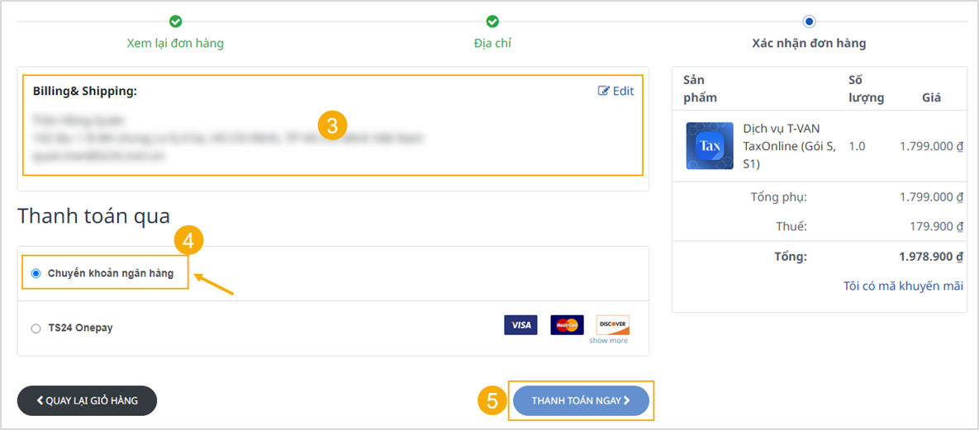979x430 pixels.
Task: Click the Visa card logo
Action: point(520,325)
